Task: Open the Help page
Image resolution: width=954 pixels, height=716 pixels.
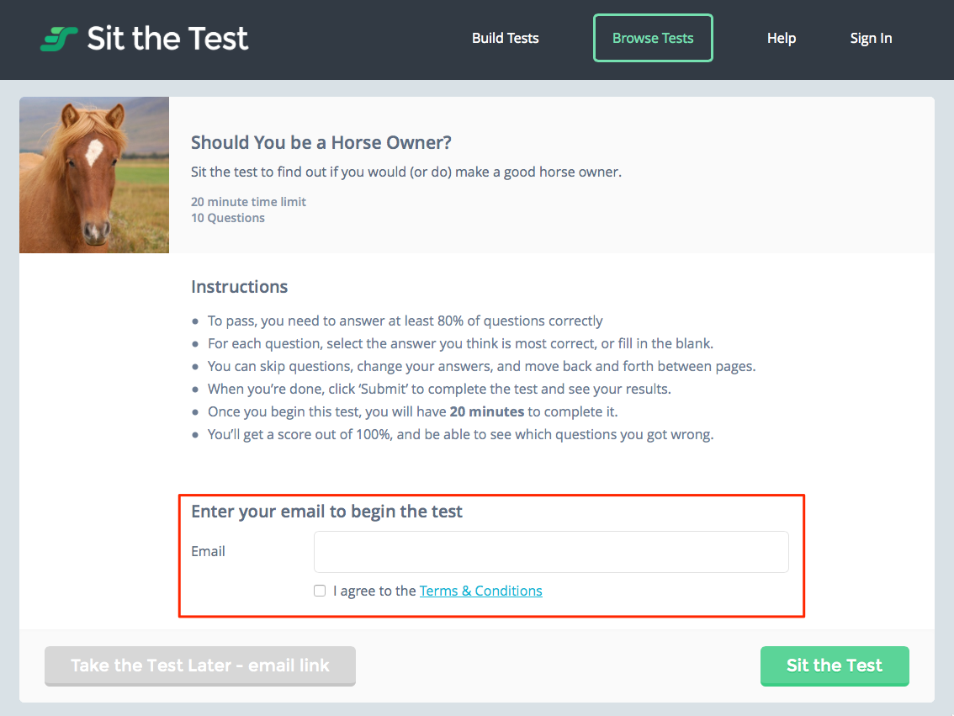Action: [781, 39]
